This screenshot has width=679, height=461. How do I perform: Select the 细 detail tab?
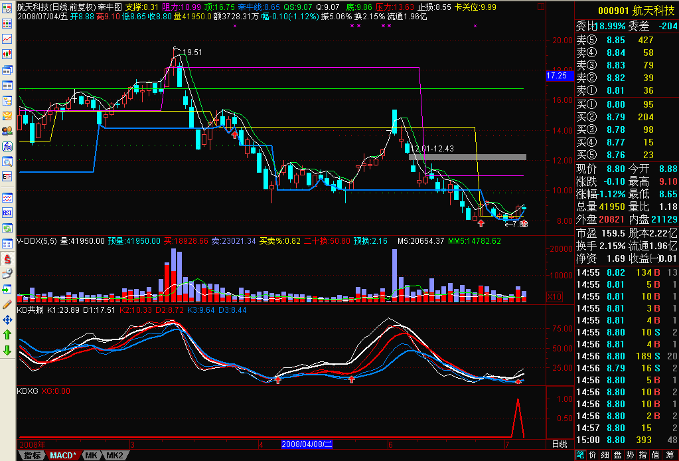[605, 455]
